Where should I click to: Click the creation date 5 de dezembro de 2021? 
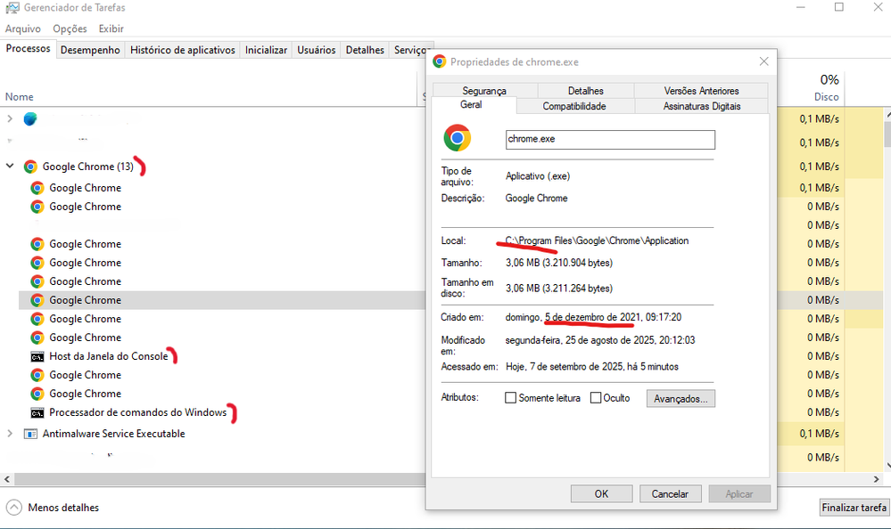593,317
